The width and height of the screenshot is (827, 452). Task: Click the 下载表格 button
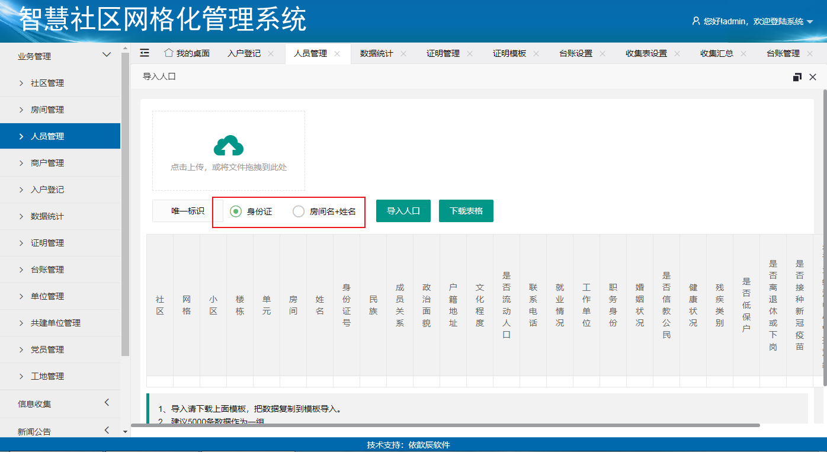pyautogui.click(x=466, y=211)
